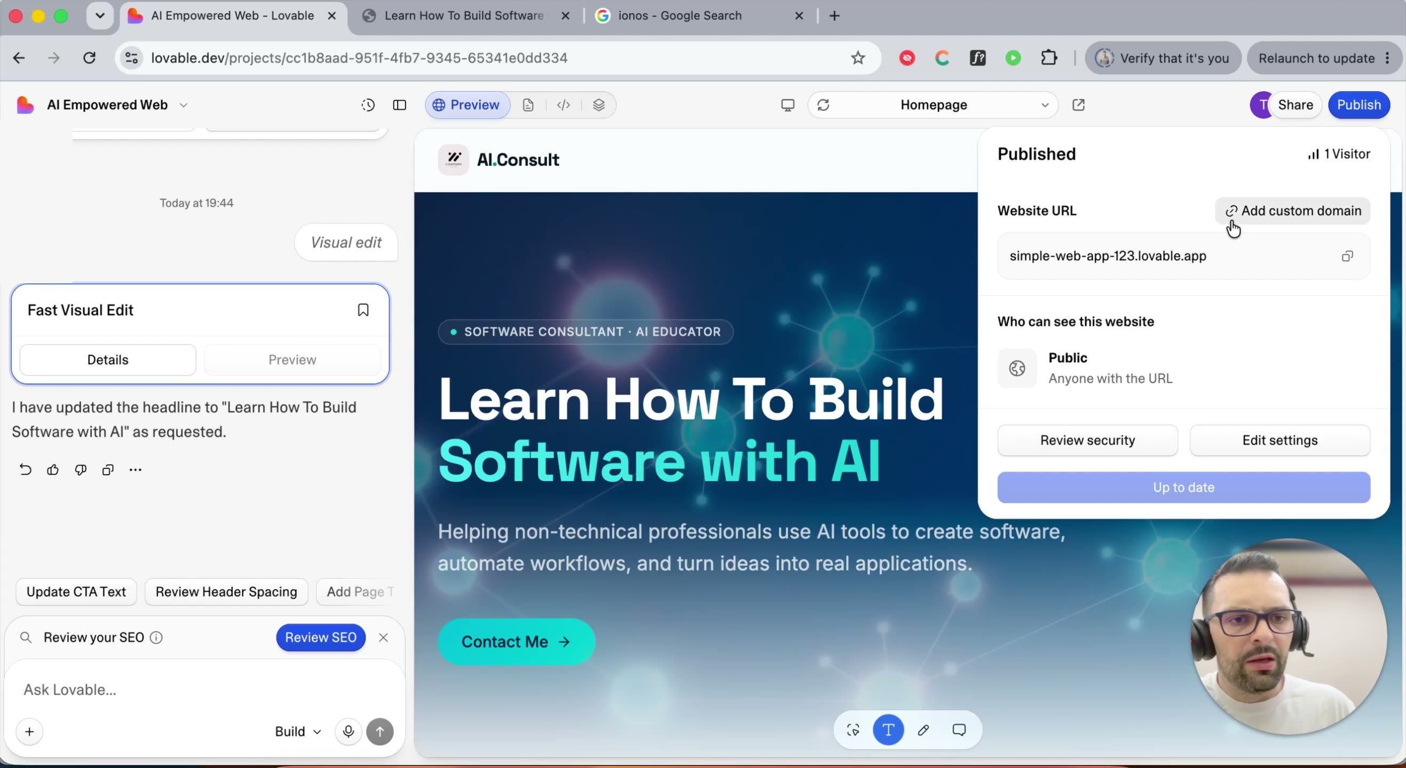Click the Contact Me button

(x=516, y=642)
